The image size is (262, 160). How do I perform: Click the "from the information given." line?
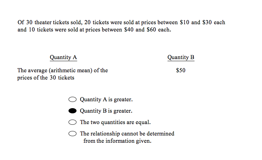pos(117,141)
